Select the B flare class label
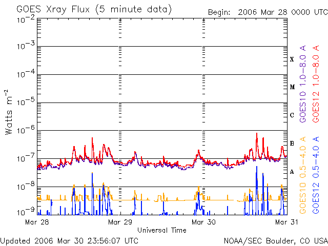Screen dimensions: 328x246 [x=292, y=143]
